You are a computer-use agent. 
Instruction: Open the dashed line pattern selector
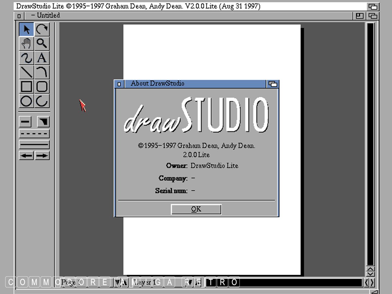coord(34,134)
